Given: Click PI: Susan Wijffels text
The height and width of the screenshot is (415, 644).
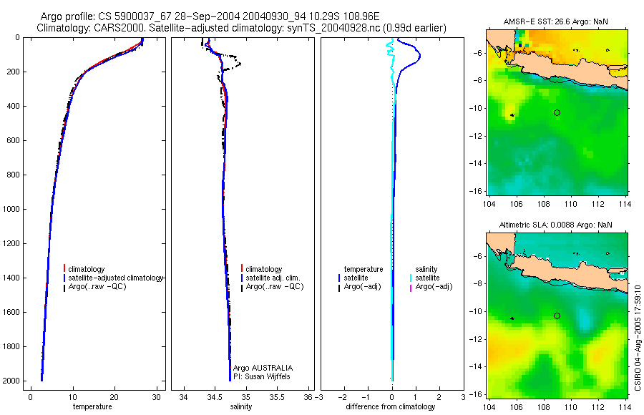Looking at the screenshot, I should [x=262, y=376].
